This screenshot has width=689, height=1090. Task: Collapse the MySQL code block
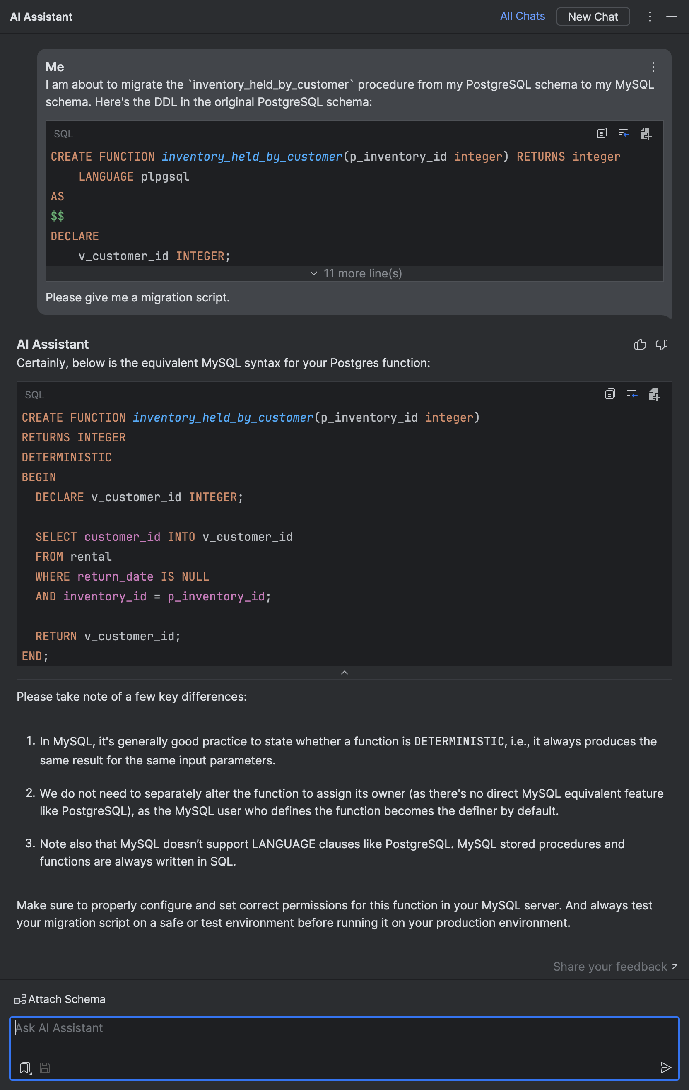[344, 673]
